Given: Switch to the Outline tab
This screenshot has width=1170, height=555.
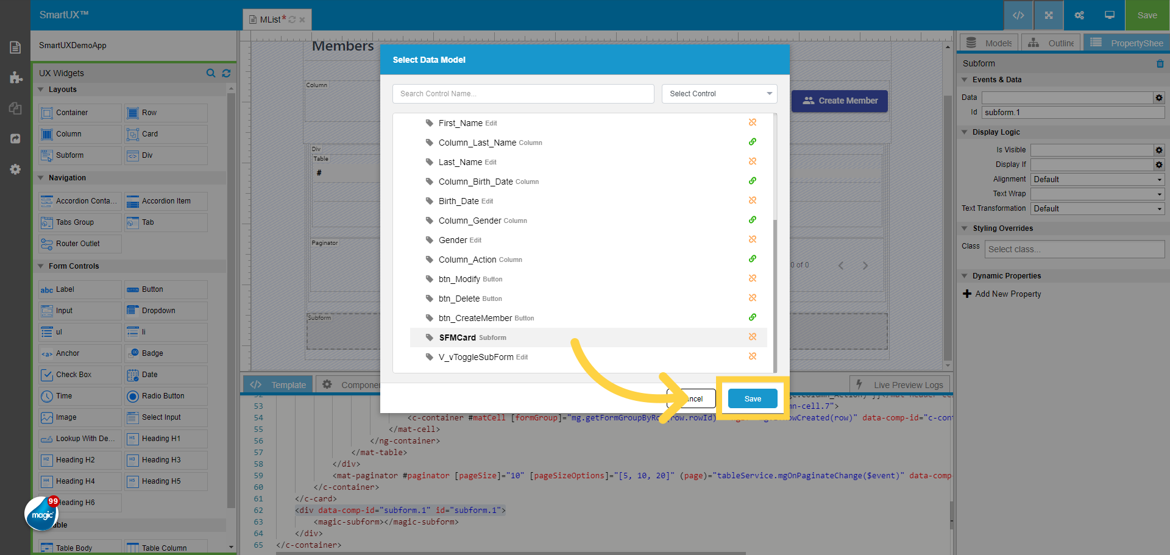Looking at the screenshot, I should 1051,43.
